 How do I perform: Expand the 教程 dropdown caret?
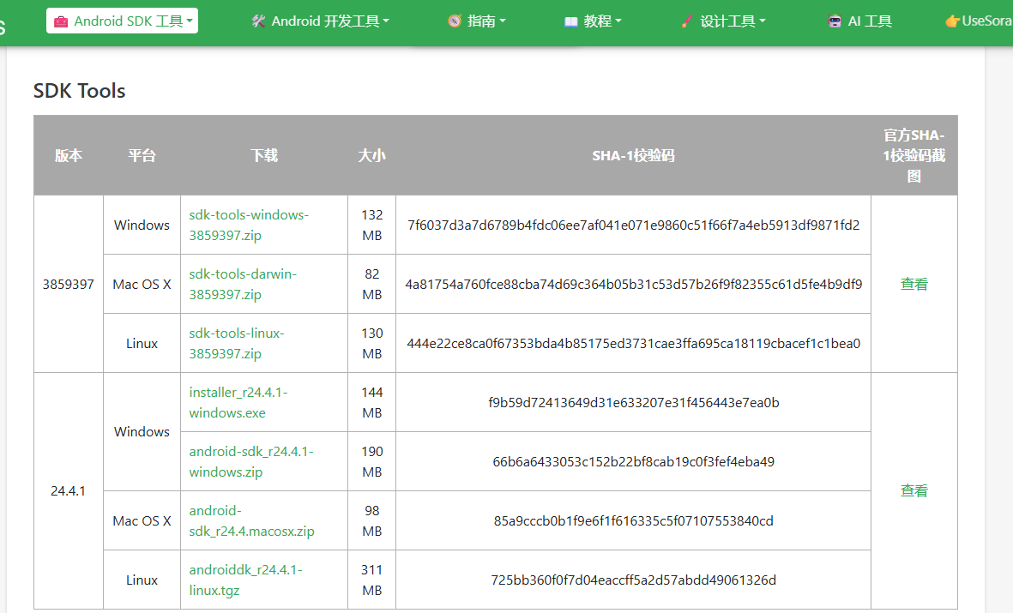click(x=618, y=21)
